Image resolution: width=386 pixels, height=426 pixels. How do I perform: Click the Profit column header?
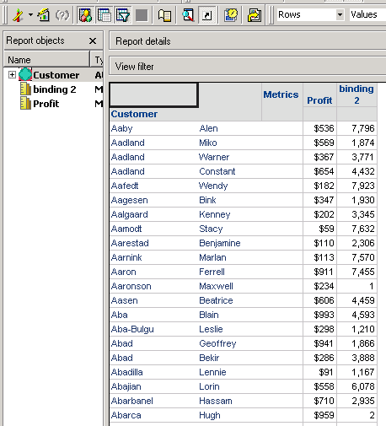(319, 100)
